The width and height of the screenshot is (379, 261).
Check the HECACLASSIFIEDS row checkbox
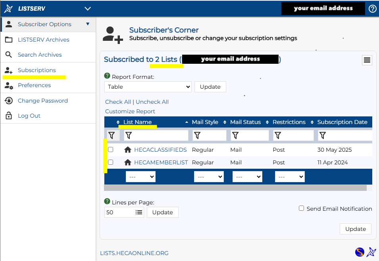pos(110,150)
